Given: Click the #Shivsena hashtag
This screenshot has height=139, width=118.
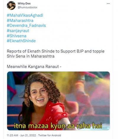Looking at the screenshot, I should click(17, 36).
